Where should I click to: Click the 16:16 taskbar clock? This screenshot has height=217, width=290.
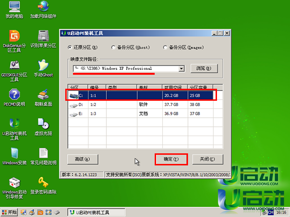(281, 213)
